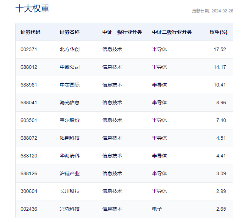The height and width of the screenshot is (222, 243).
Task: Select security code 688981
Action: click(29, 85)
